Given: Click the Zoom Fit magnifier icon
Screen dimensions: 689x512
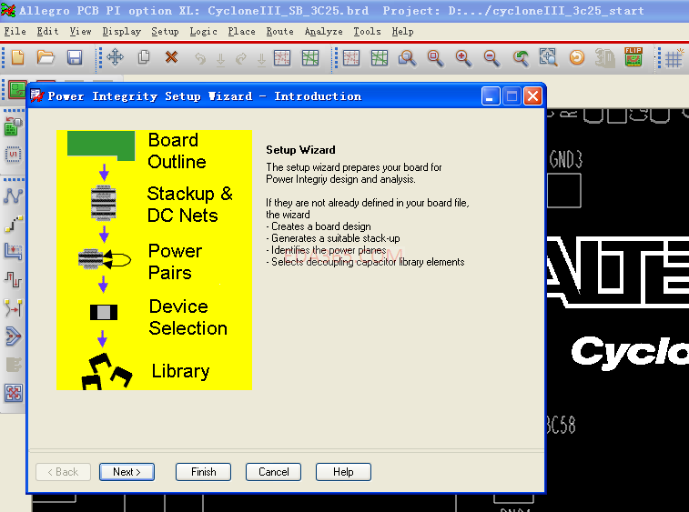Looking at the screenshot, I should point(435,58).
